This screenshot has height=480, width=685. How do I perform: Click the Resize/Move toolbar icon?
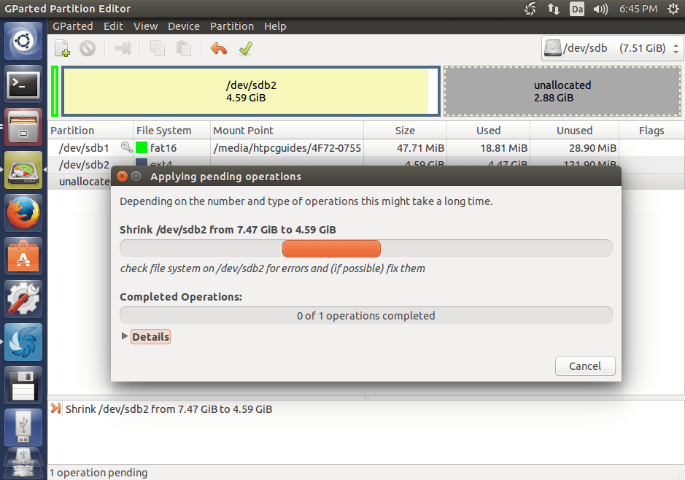[123, 49]
